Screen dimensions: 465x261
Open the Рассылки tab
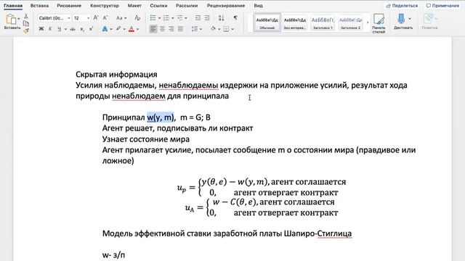tap(187, 6)
